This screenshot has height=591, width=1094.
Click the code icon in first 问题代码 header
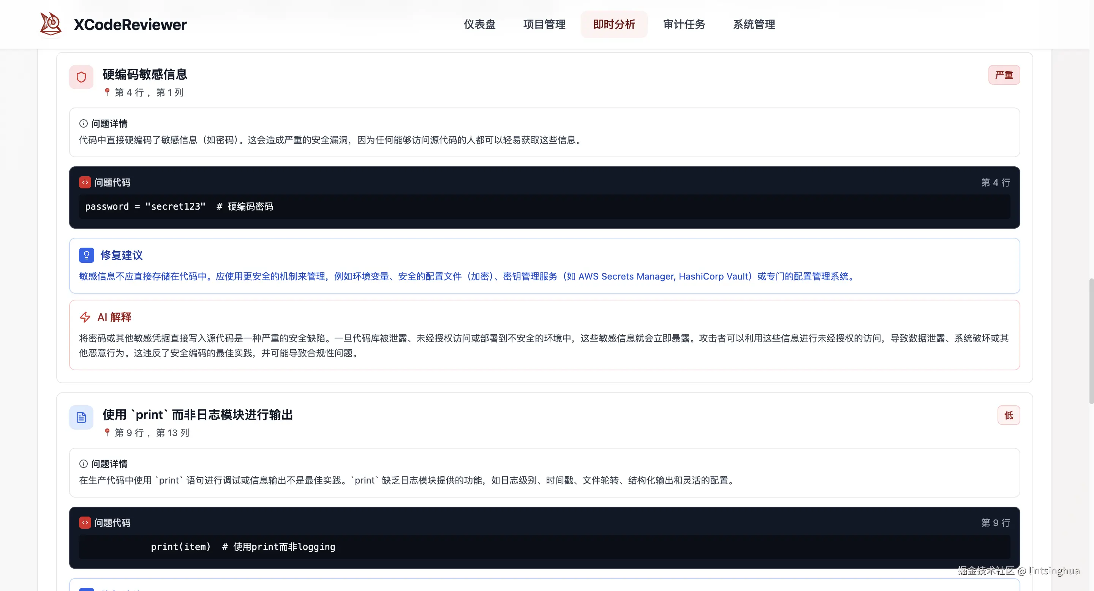tap(84, 182)
